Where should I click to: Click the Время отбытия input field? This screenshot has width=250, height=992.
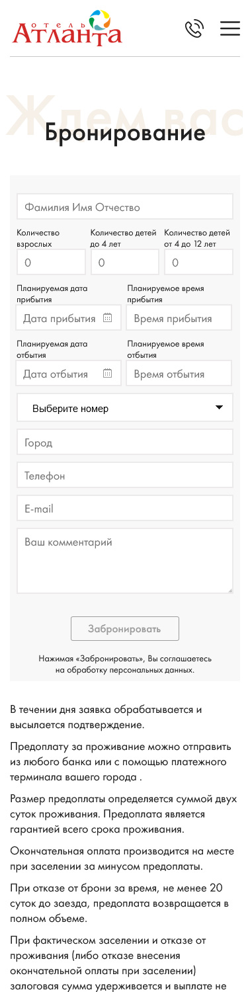(x=179, y=374)
